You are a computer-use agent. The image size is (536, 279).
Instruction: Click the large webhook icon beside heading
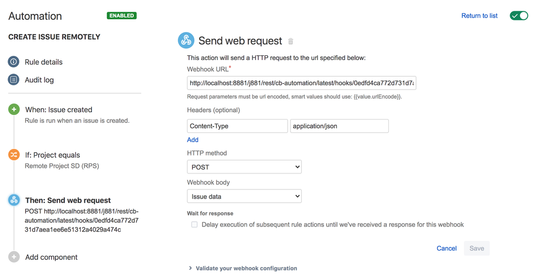[186, 41]
